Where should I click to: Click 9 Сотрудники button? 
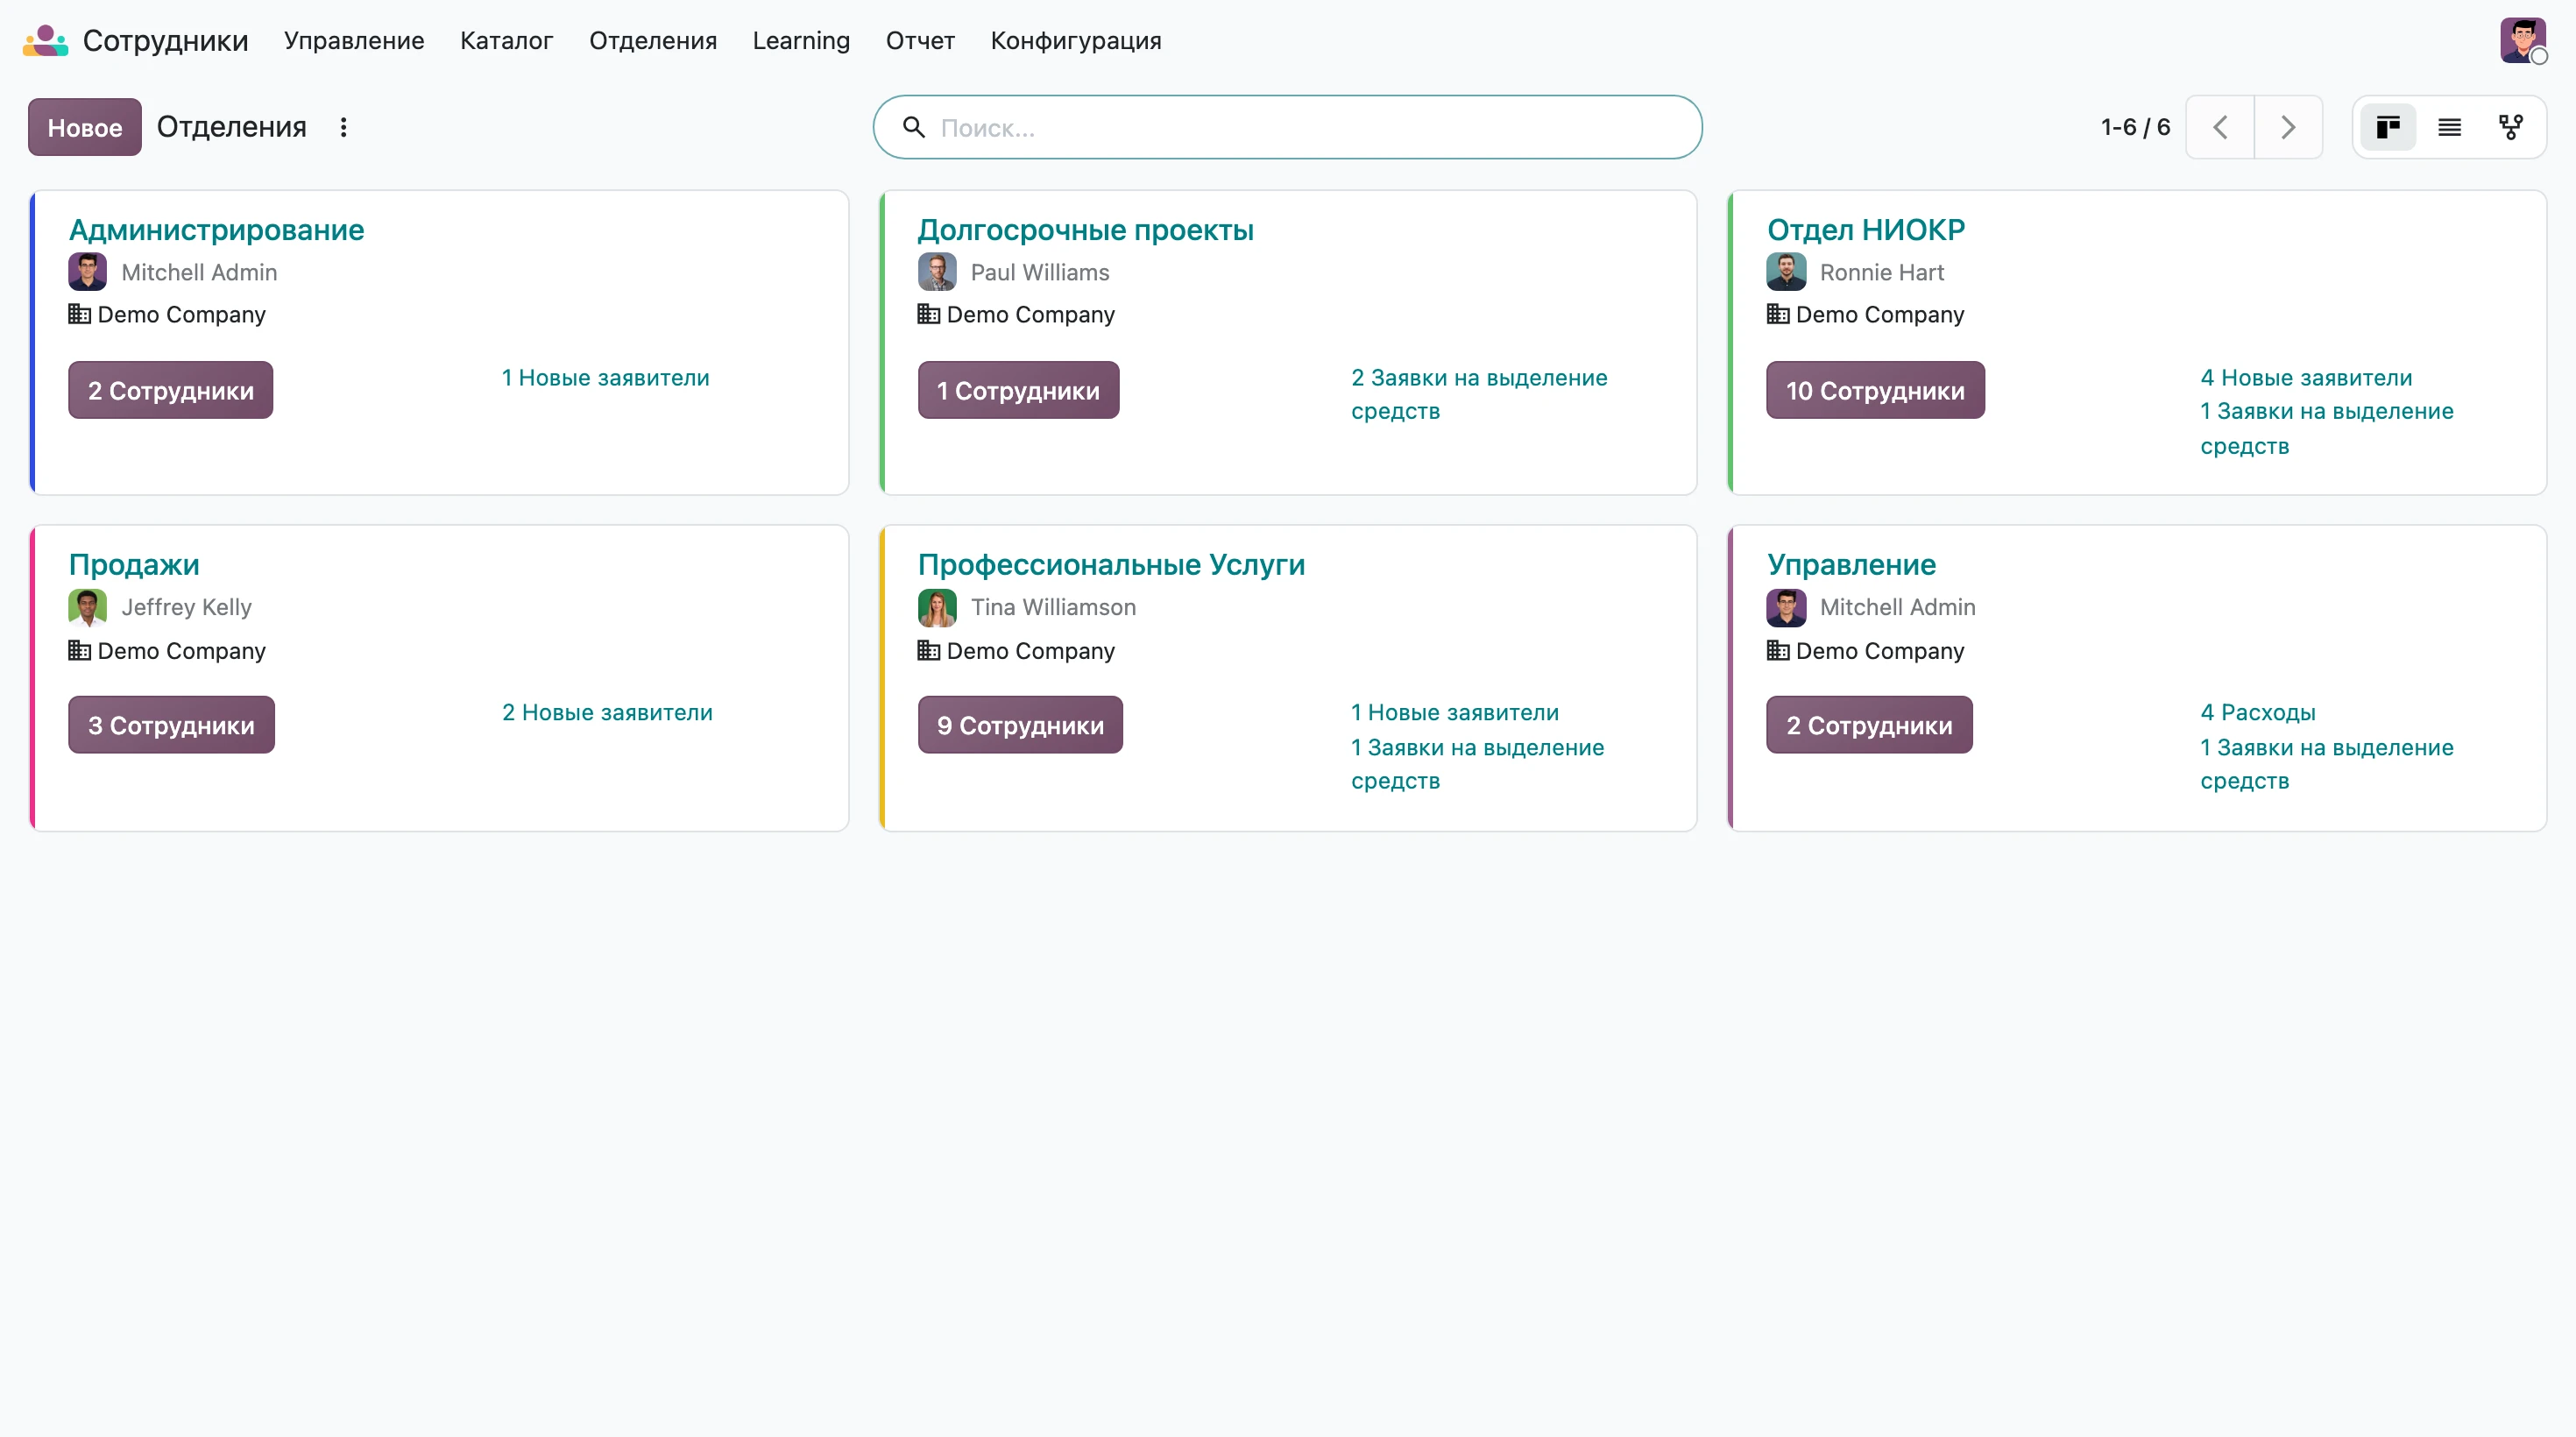(1020, 725)
